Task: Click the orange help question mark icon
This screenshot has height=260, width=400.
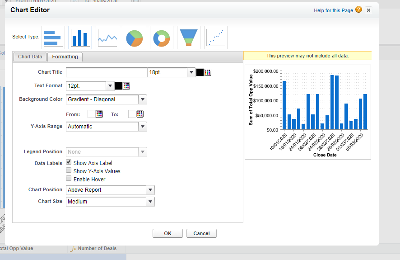Action: pos(358,9)
